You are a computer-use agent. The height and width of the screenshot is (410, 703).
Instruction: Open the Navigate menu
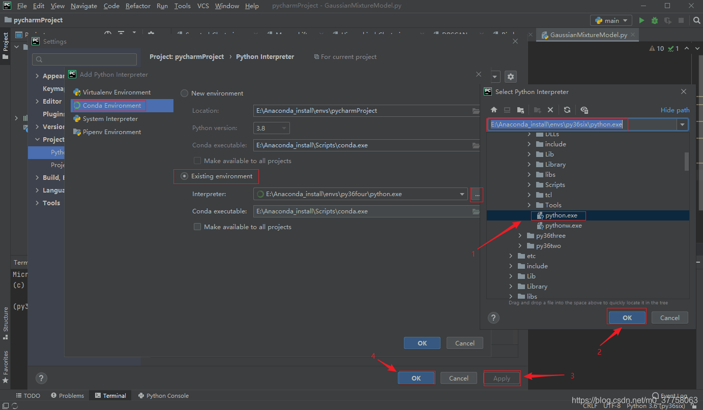tap(84, 6)
